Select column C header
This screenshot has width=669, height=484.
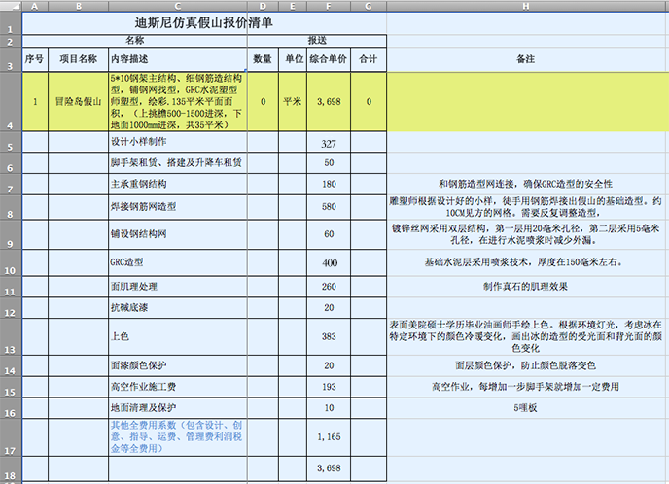[176, 6]
